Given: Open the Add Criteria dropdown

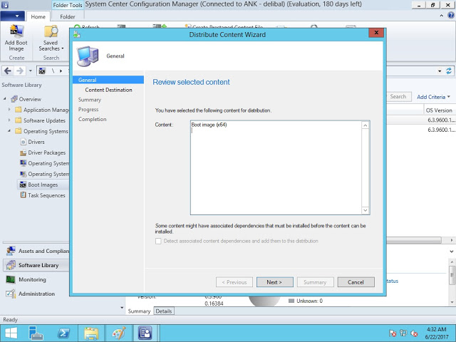Looking at the screenshot, I should click(x=433, y=97).
